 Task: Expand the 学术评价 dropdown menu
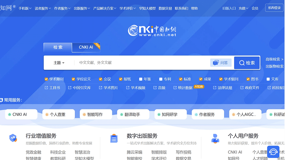[x=128, y=8]
